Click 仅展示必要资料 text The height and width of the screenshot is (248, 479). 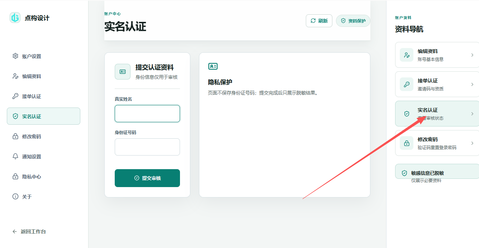pyautogui.click(x=426, y=181)
